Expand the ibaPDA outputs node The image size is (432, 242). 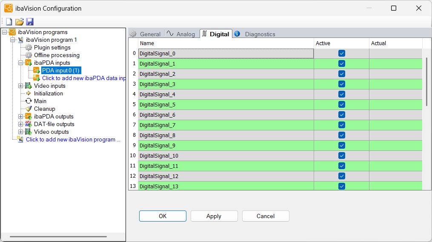click(20, 116)
